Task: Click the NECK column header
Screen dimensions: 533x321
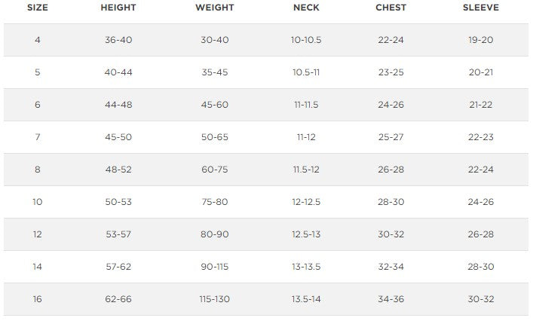Action: pyautogui.click(x=306, y=8)
